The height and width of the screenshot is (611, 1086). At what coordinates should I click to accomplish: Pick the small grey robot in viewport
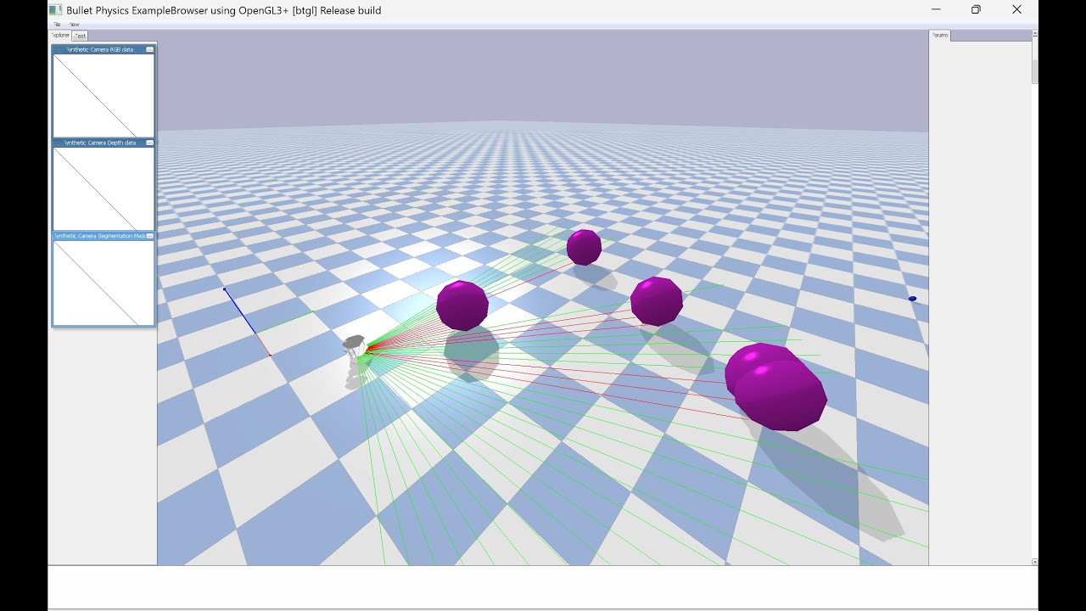(x=355, y=345)
